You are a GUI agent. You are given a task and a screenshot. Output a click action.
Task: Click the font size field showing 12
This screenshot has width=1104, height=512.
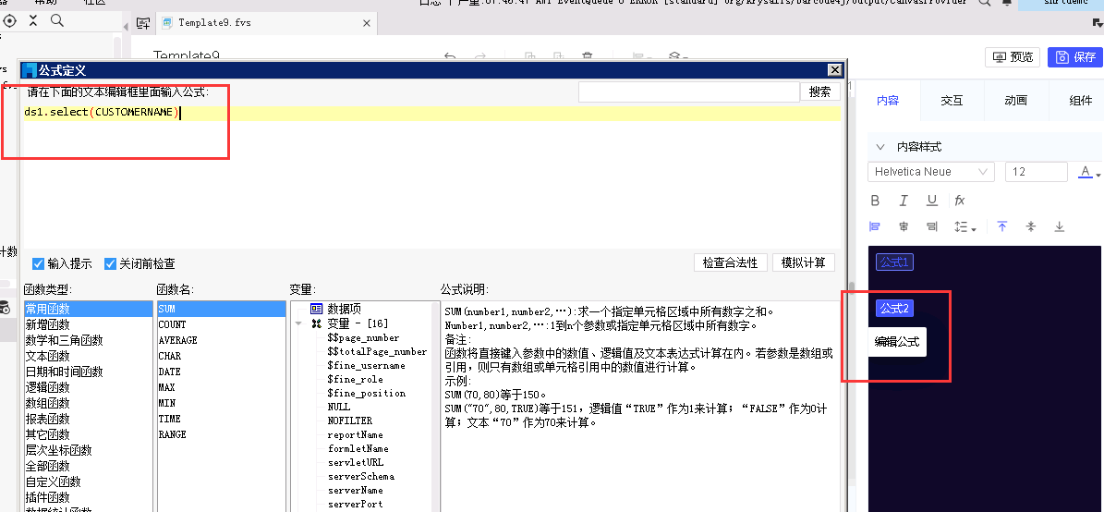point(1037,172)
